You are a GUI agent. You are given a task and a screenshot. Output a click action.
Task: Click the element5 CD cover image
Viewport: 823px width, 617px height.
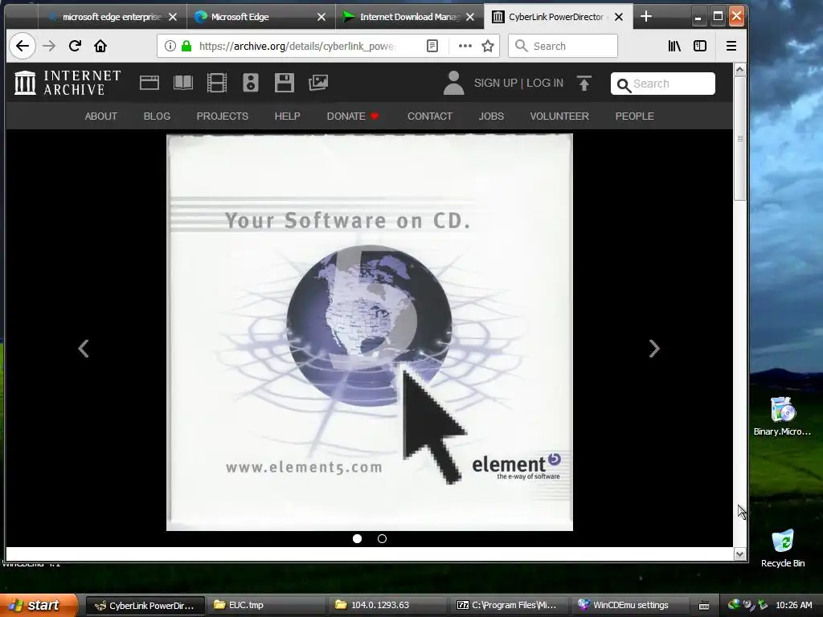(x=370, y=333)
